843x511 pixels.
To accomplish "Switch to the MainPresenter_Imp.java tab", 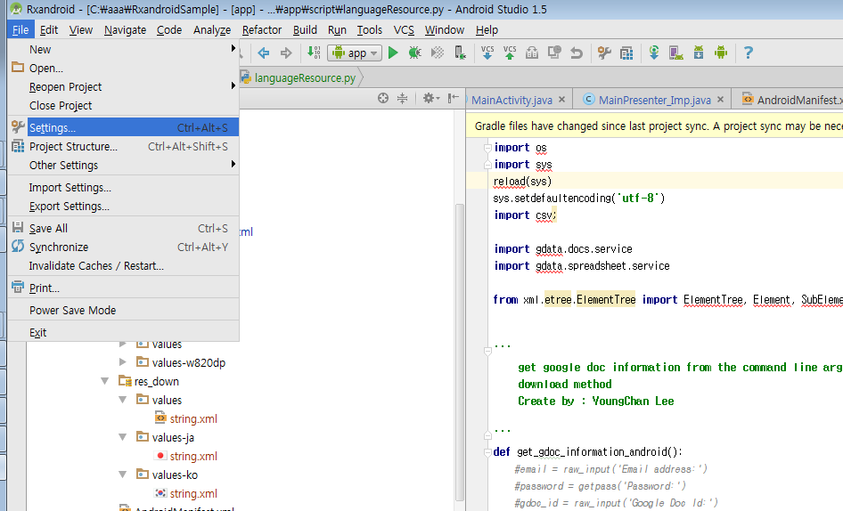I will 654,100.
